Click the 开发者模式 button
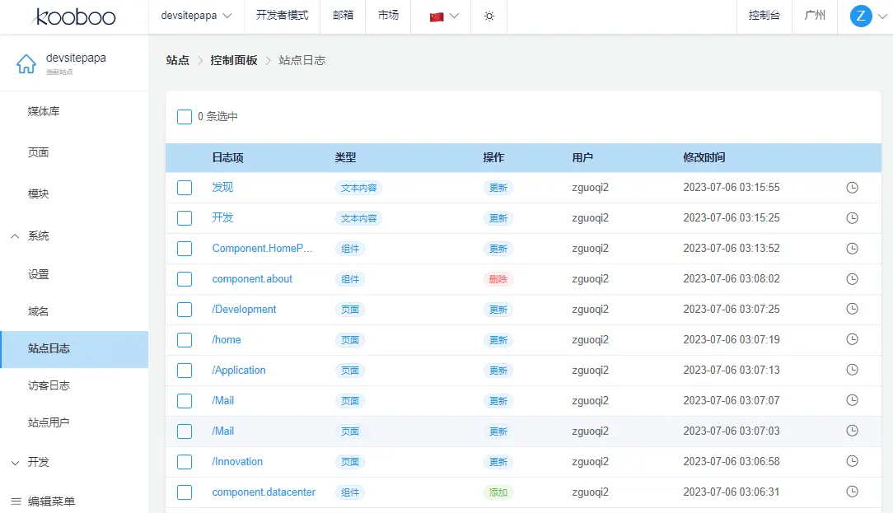Image resolution: width=893 pixels, height=513 pixels. [x=282, y=16]
